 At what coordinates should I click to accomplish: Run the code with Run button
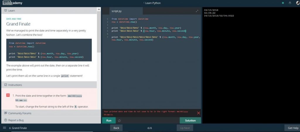click(109, 121)
